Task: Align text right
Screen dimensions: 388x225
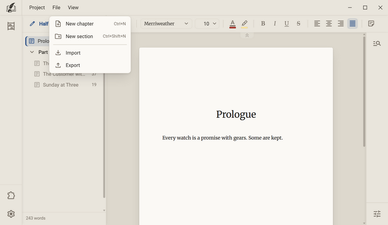Action: pyautogui.click(x=341, y=23)
